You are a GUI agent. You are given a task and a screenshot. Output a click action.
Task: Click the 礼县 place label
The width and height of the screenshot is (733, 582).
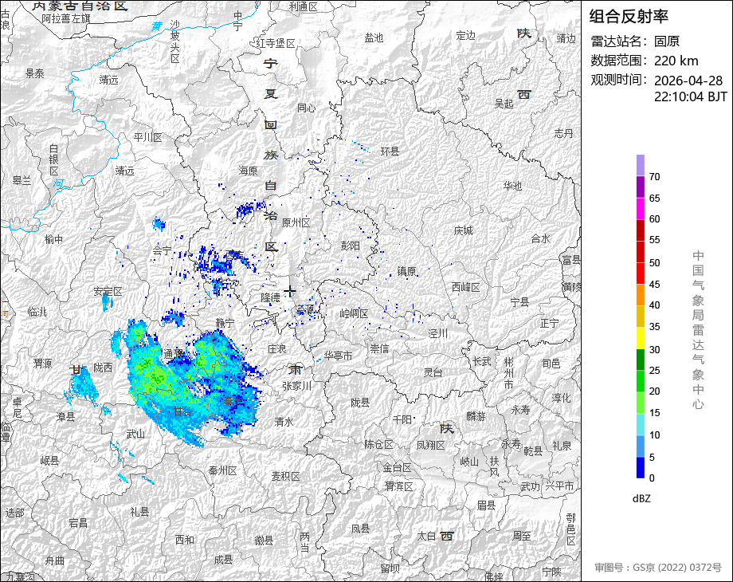point(139,512)
